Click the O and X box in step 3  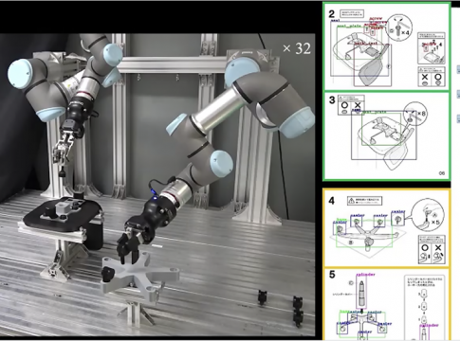pos(351,105)
